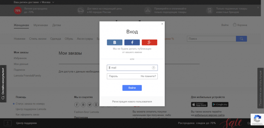Viewport: 264px width, 128px height.
Task: Open the Не помните? password recovery link
Action: pyautogui.click(x=148, y=76)
